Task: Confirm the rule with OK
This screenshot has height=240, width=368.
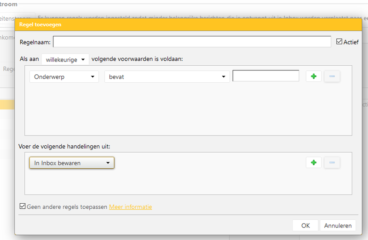Action: click(305, 225)
